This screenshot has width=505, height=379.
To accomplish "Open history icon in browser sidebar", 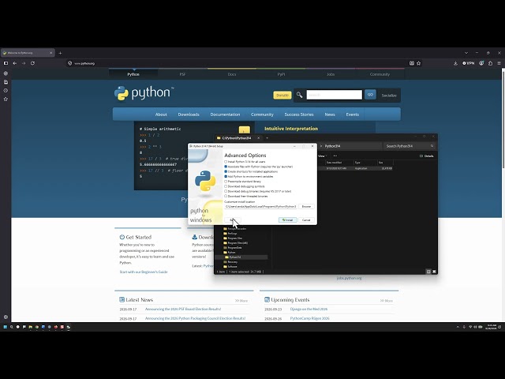I will [x=6, y=91].
